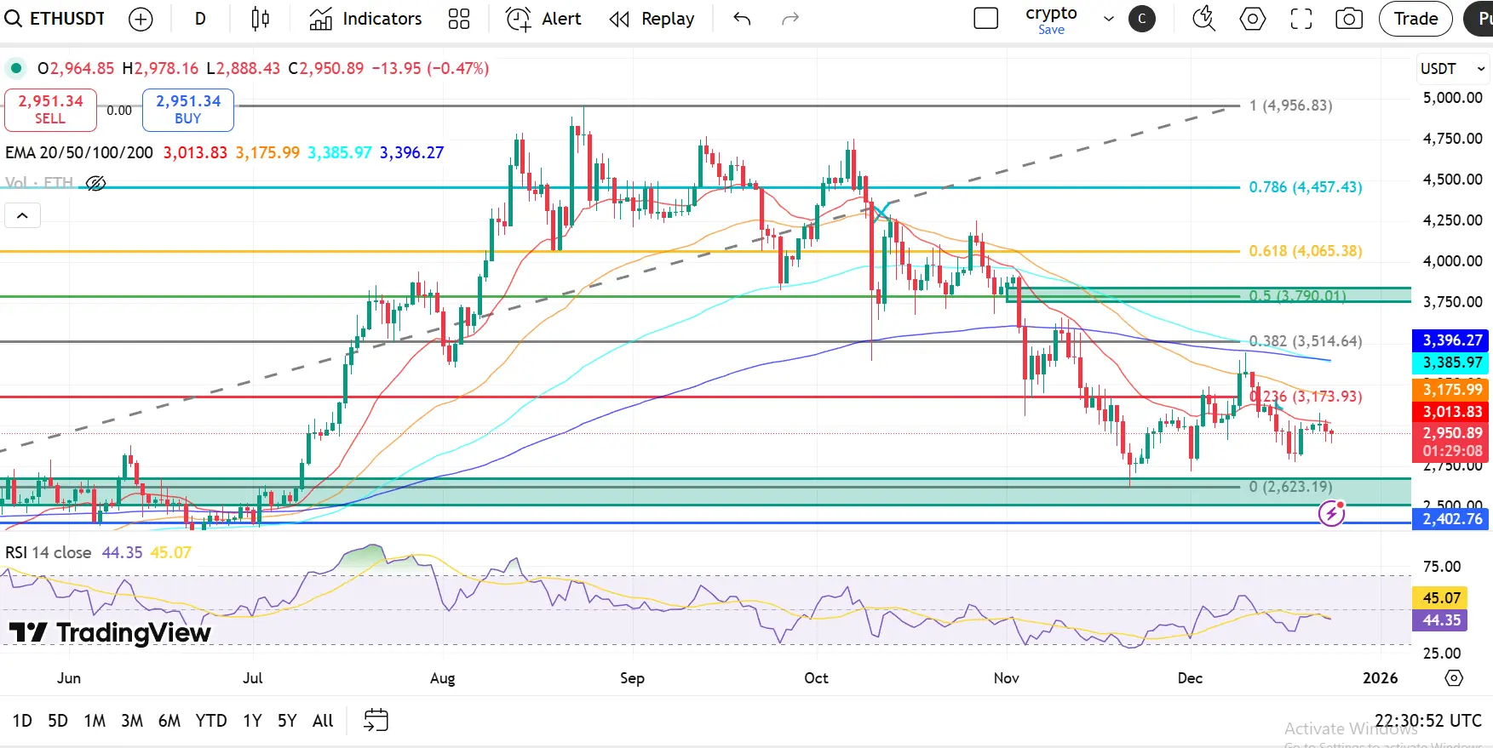Click the 3,385.97 cyan EMA price label
This screenshot has width=1493, height=748.
[x=1450, y=363]
